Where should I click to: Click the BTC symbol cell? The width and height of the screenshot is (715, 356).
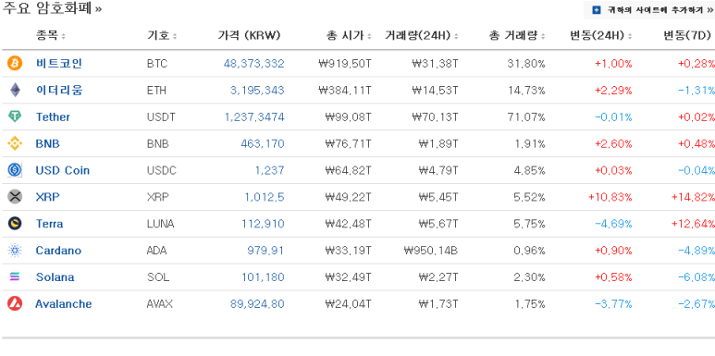(x=157, y=64)
